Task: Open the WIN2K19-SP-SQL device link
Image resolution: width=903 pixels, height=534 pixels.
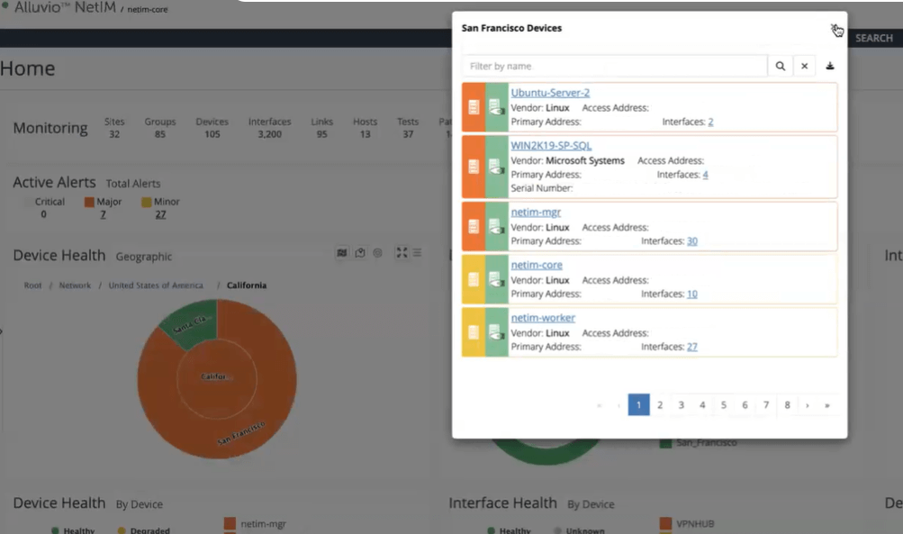Action: (x=551, y=145)
